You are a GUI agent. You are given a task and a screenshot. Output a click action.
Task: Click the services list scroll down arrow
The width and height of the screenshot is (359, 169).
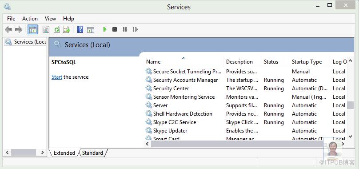pos(350,137)
